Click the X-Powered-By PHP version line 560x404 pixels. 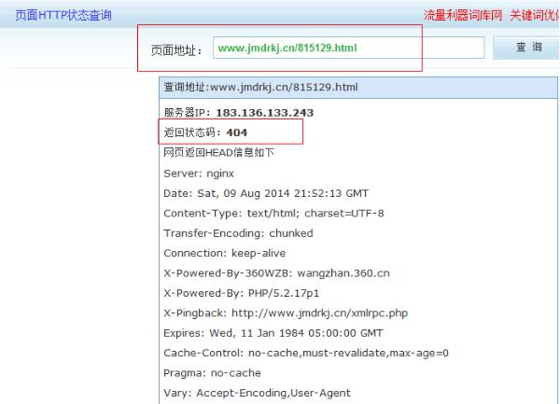(242, 293)
